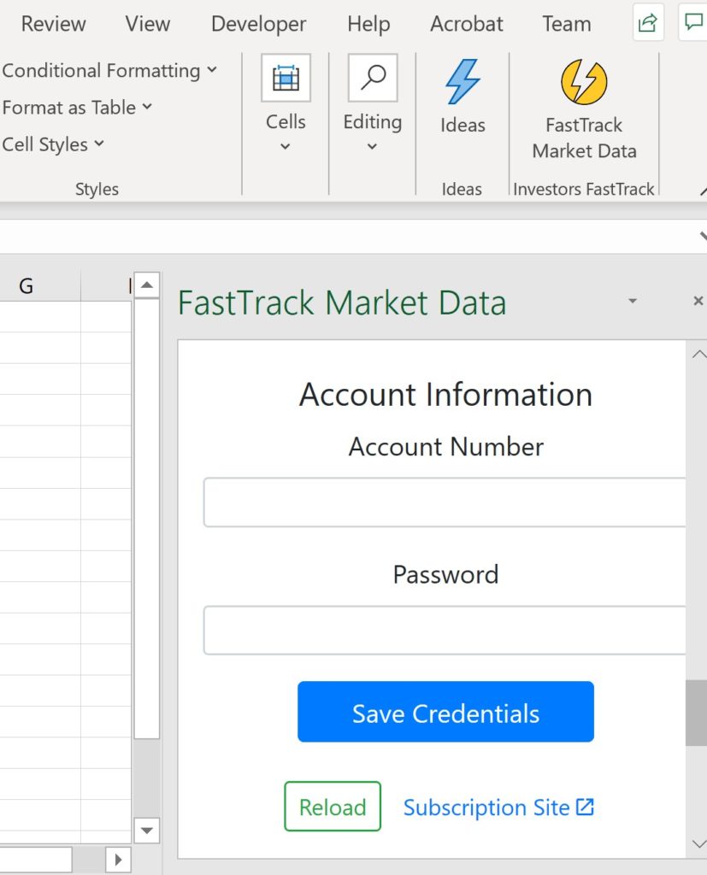This screenshot has height=875, width=707.
Task: Open the Subscription Site link
Action: click(x=498, y=807)
